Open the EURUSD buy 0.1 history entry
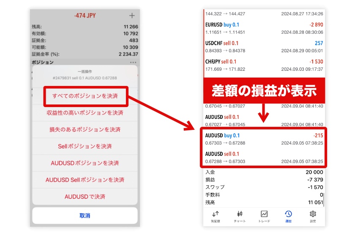 264,28
